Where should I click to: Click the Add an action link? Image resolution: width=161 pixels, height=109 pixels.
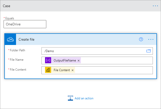84,98
